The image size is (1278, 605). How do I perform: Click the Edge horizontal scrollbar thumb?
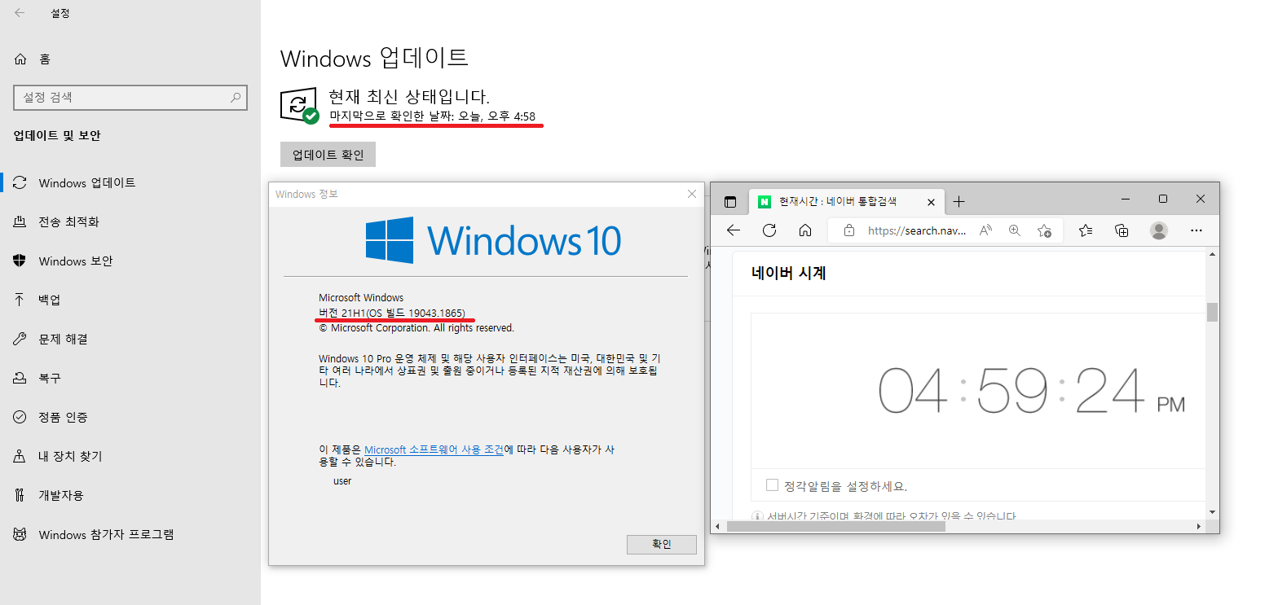point(836,527)
